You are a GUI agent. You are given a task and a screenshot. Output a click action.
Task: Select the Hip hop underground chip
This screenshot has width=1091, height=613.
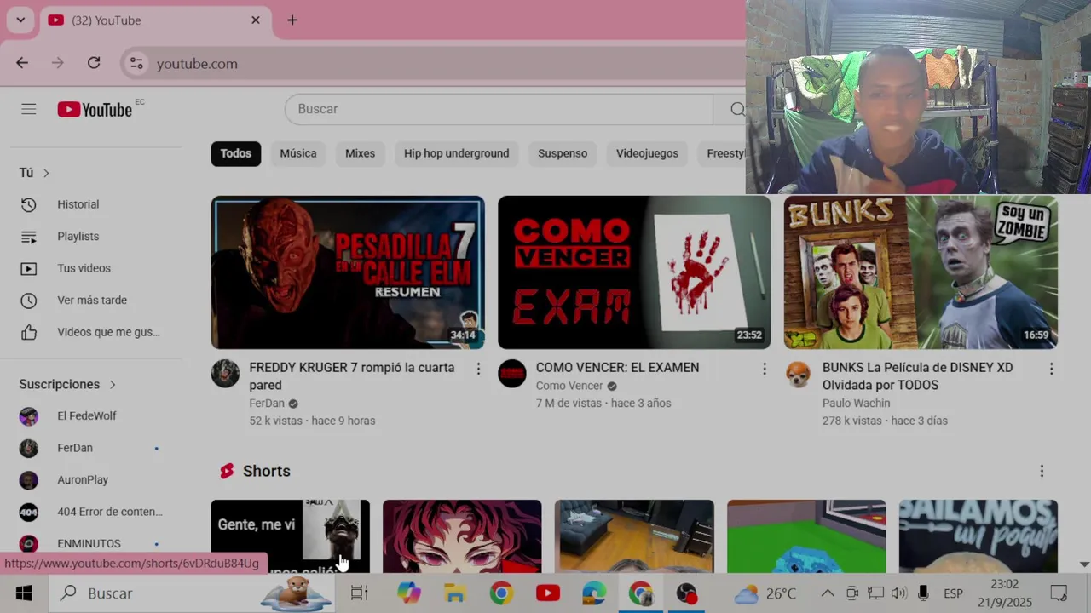click(456, 153)
